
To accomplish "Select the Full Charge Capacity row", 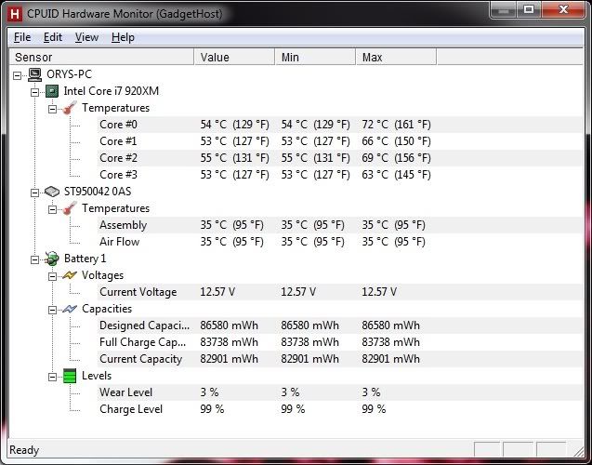I will click(339, 342).
